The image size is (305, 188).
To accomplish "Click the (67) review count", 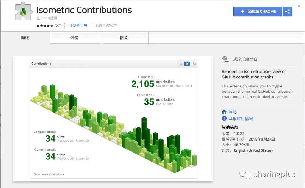I will tap(58, 25).
